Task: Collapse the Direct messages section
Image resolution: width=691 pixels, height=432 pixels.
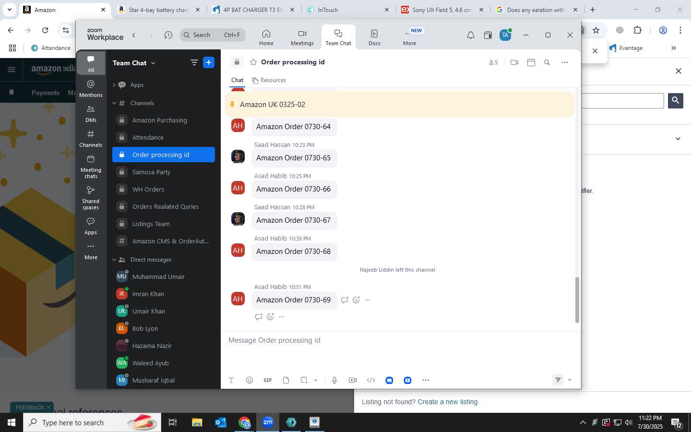Action: pyautogui.click(x=114, y=260)
